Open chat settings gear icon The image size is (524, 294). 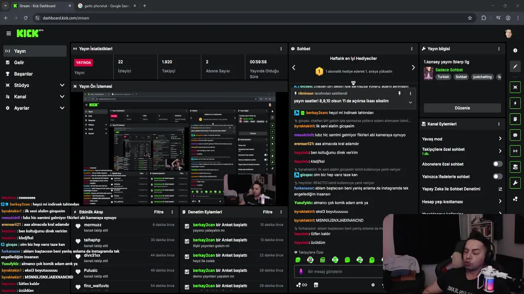point(373,285)
